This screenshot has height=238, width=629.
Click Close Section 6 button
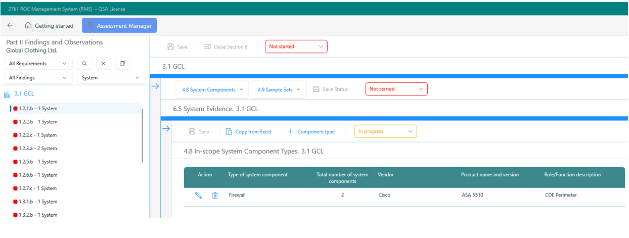(x=226, y=46)
